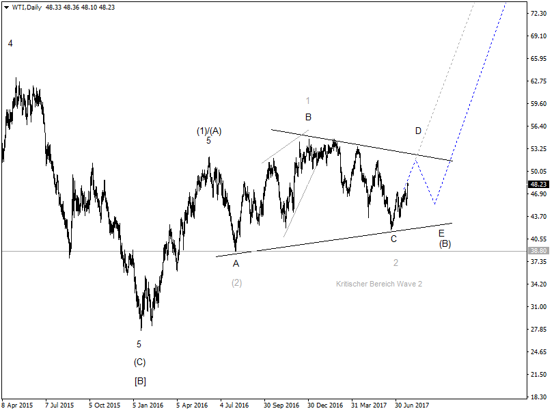Select the [B] label at the chart bottom
554x413 pixels.
[x=139, y=382]
